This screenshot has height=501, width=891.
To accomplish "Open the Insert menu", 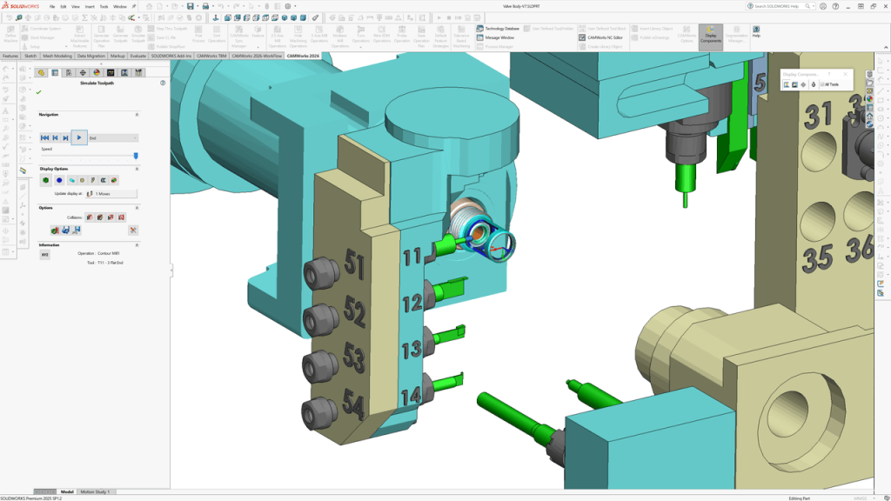I will pos(89,6).
